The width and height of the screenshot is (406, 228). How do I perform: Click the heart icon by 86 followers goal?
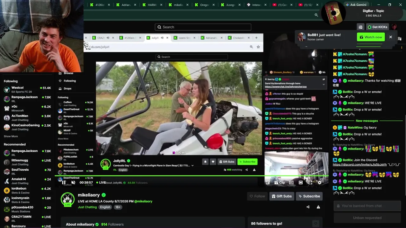(x=315, y=224)
